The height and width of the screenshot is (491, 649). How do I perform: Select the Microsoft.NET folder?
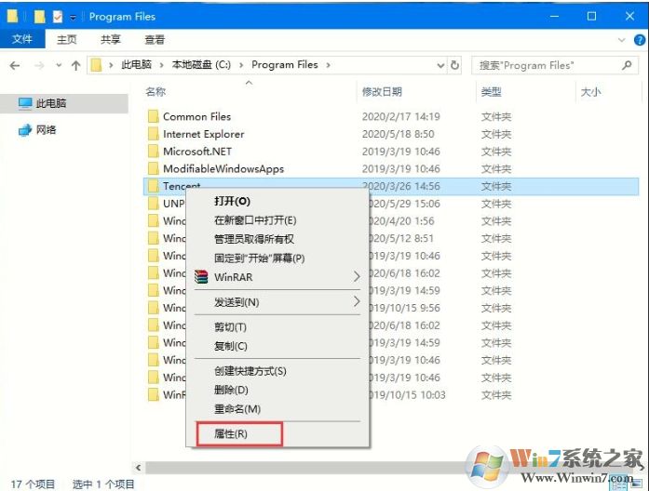pos(197,152)
